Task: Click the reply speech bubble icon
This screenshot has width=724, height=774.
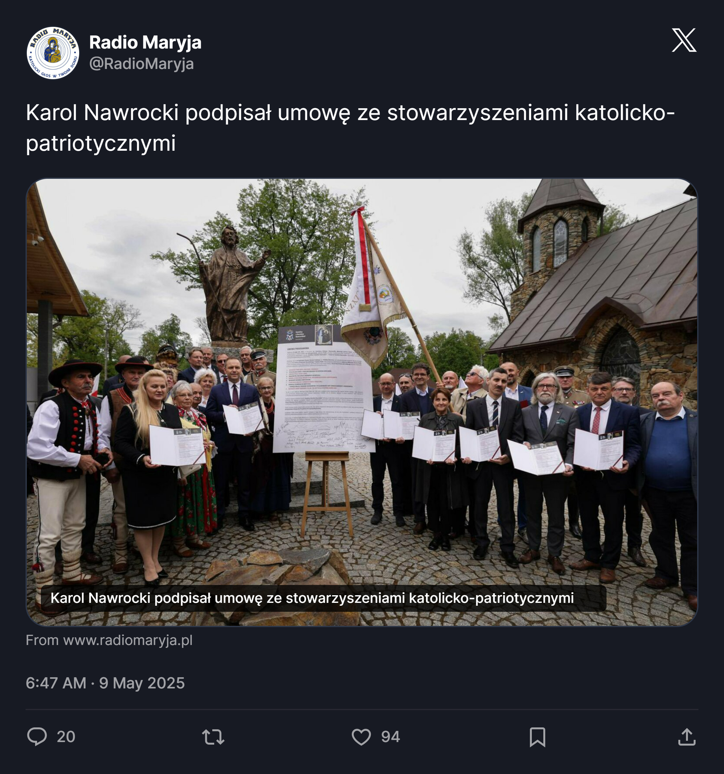Action: (x=37, y=737)
